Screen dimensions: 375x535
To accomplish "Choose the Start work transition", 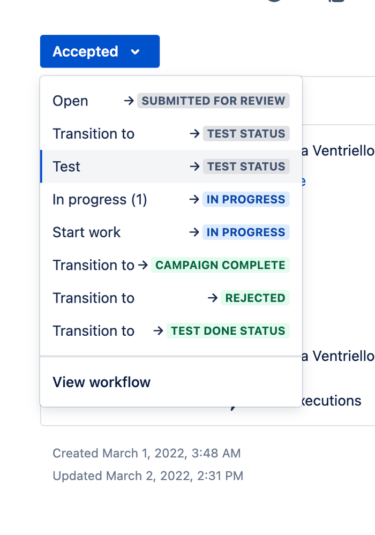I will point(86,232).
